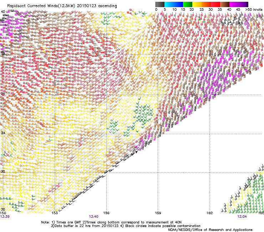264x232 pixels.
Task: Click the '159' longitude label
Action: [x=158, y=213]
